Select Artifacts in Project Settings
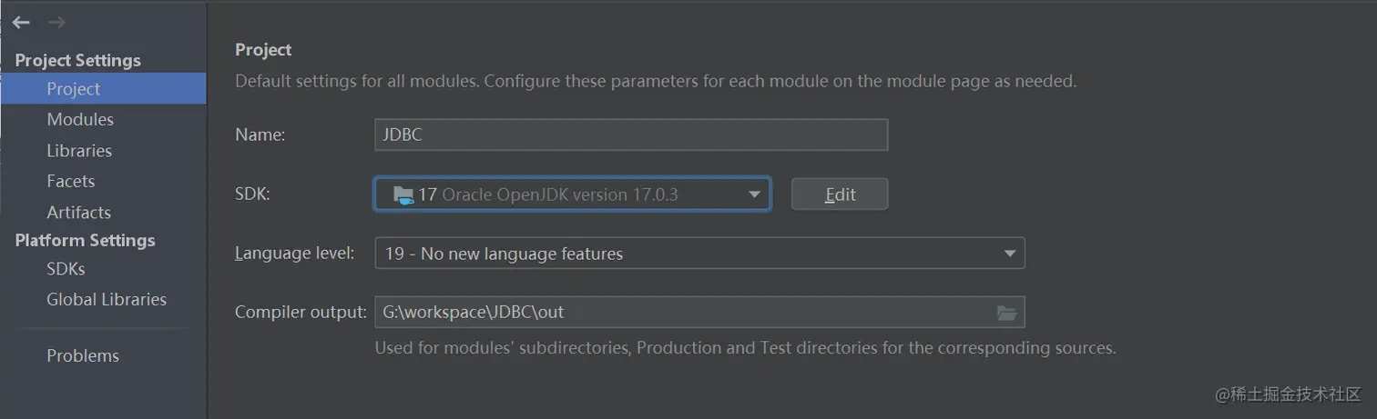The image size is (1377, 419). [x=79, y=213]
